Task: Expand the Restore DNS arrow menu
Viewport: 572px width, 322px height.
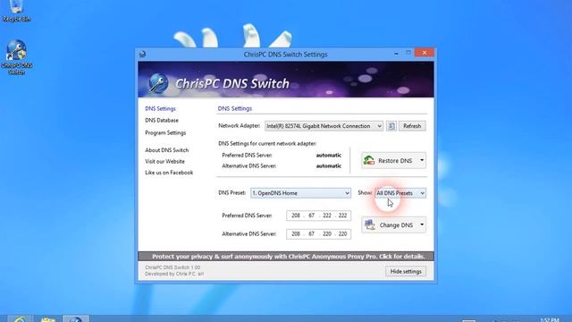Action: click(x=422, y=160)
